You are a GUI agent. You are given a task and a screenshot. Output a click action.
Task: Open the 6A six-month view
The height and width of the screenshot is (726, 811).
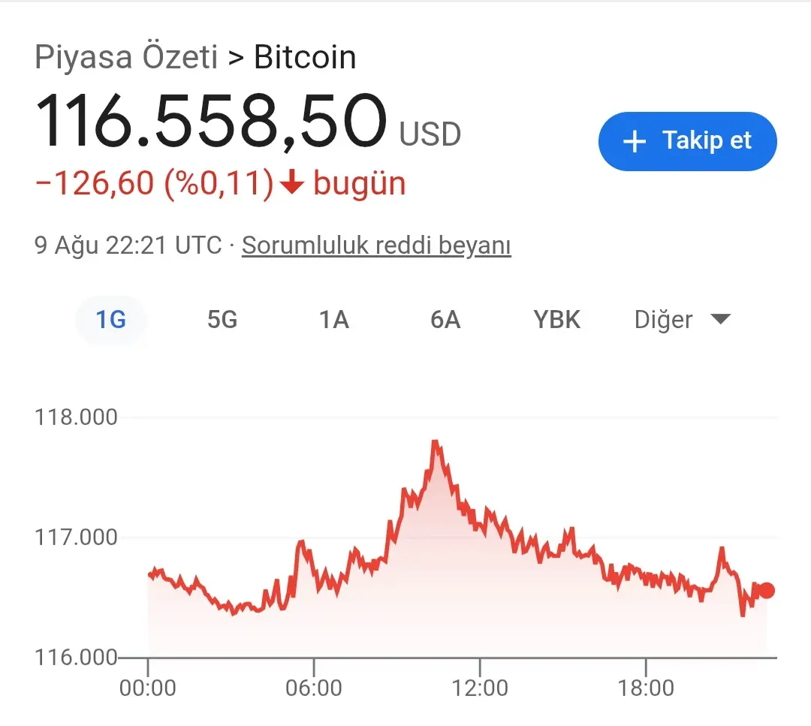[x=445, y=320]
